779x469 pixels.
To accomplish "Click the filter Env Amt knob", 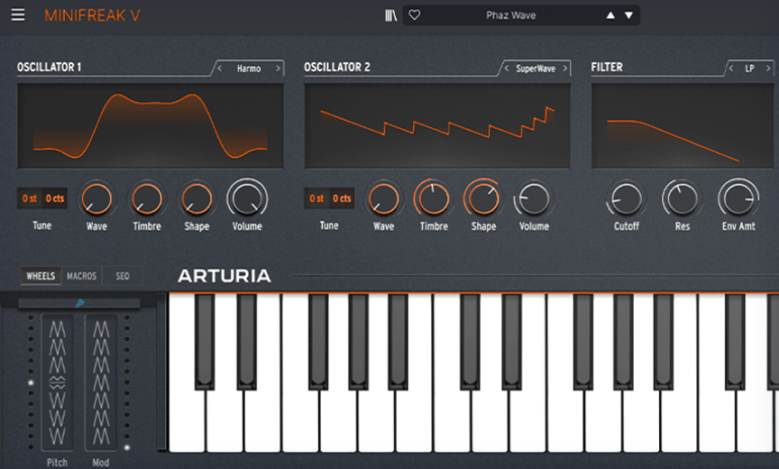I will pos(738,198).
